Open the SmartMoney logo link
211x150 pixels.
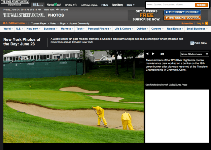(117, 5)
